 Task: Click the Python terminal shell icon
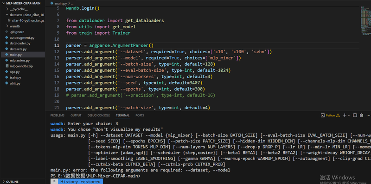(322, 116)
